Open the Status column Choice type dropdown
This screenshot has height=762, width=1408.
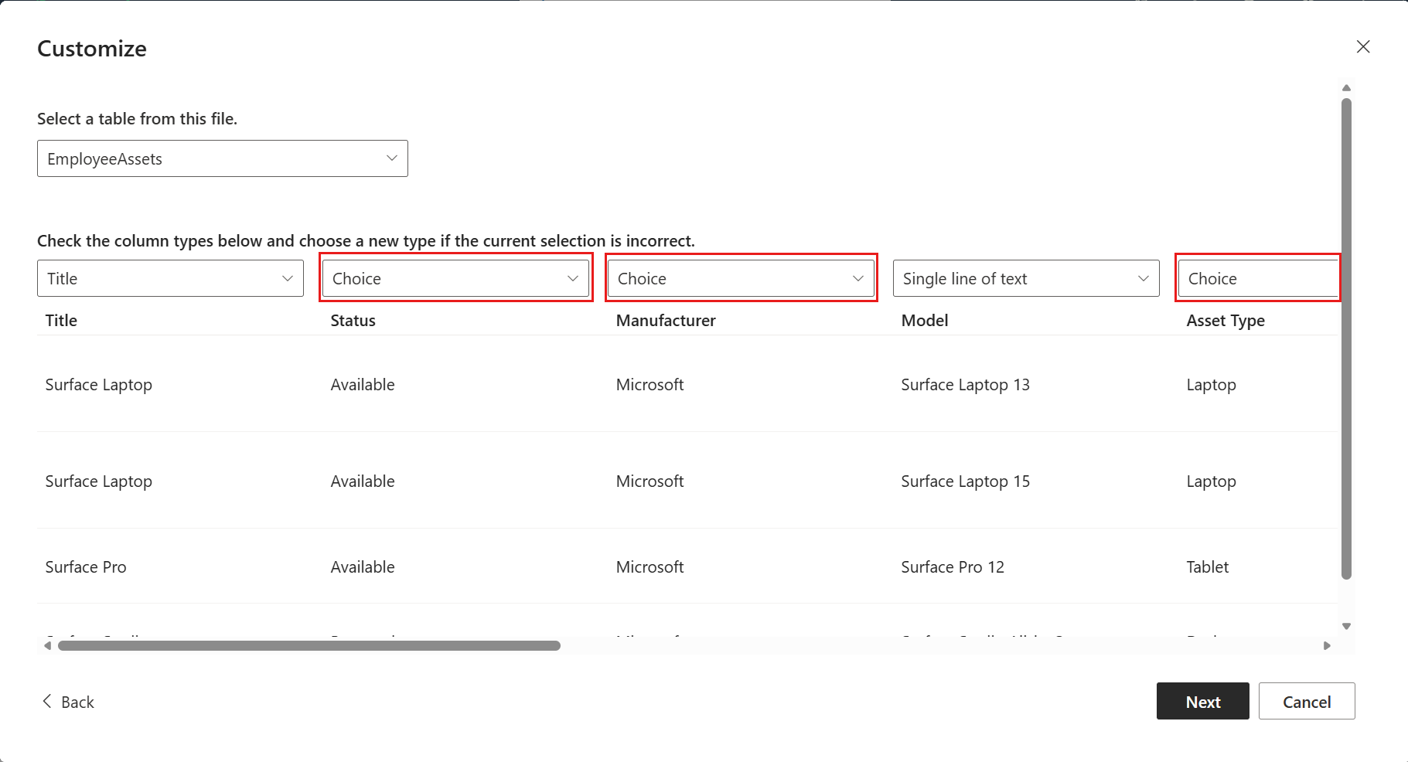[x=455, y=278]
